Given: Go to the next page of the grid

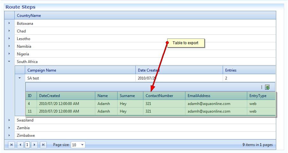Looking at the screenshot, I should click(34, 145).
